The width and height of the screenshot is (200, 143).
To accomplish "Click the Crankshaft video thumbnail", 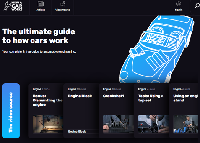I will tap(119, 124).
